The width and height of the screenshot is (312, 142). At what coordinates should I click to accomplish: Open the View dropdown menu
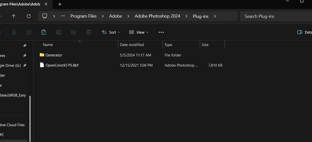139,32
